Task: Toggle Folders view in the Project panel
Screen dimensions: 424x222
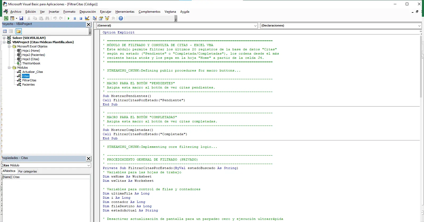Action: 19,31
